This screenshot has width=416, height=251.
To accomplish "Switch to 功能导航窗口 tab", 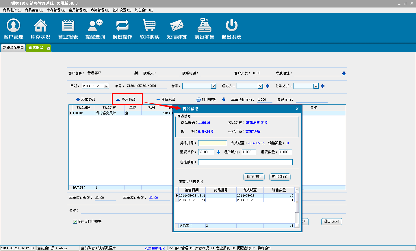I will (13, 48).
